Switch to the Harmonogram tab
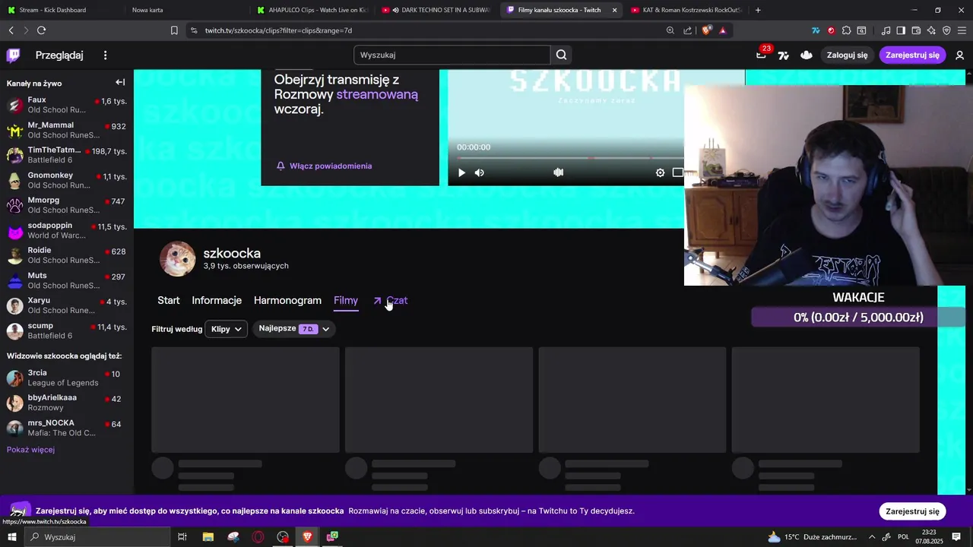This screenshot has width=973, height=547. click(x=287, y=300)
